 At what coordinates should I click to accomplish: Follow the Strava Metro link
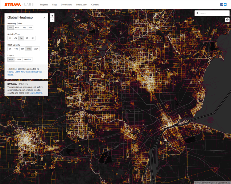(36, 93)
